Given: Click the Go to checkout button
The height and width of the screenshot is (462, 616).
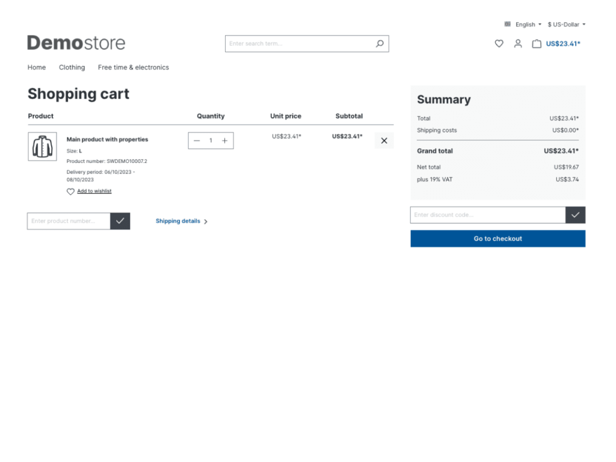Looking at the screenshot, I should tap(497, 238).
